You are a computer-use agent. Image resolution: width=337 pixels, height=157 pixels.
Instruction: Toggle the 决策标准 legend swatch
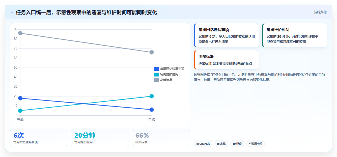156,80
